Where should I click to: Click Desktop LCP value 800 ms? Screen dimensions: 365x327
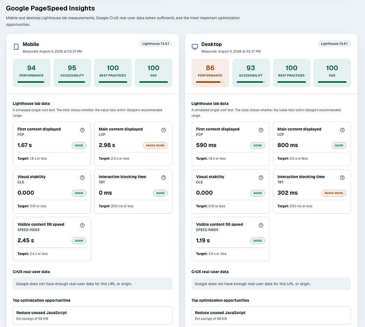(287, 145)
